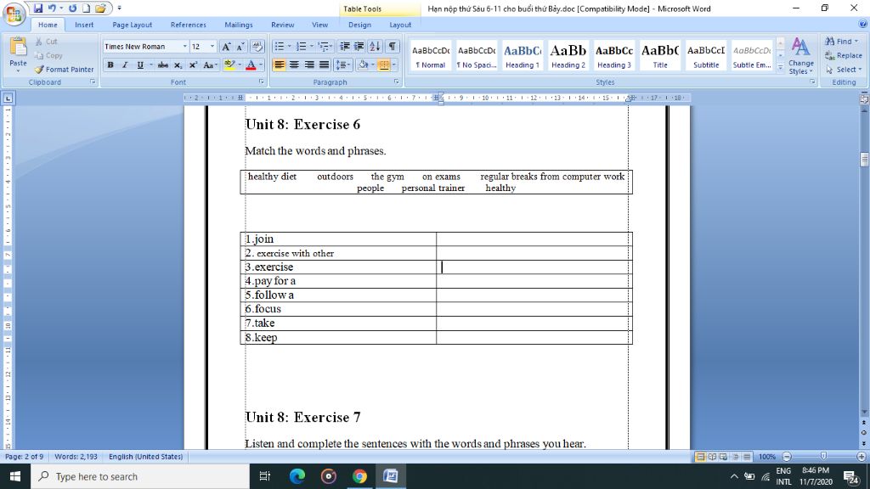This screenshot has height=489, width=870.
Task: Click English (United States) language indicator
Action: coord(146,457)
